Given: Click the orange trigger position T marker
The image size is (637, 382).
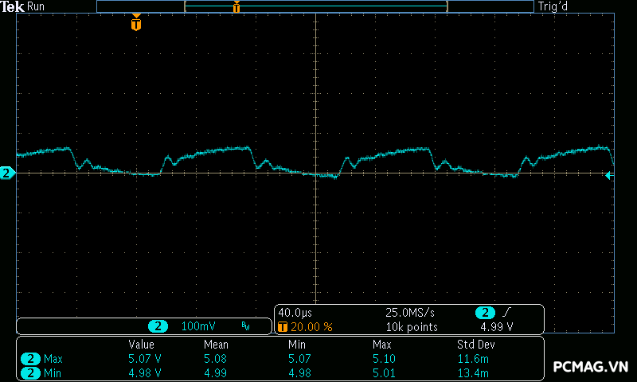Looking at the screenshot, I should [x=136, y=25].
